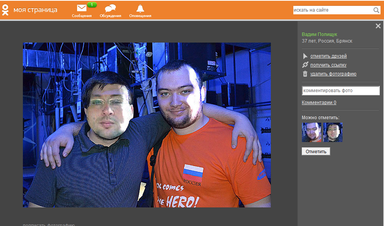Open Обсуждения speech bubbles icon
The image size is (384, 226).
110,9
